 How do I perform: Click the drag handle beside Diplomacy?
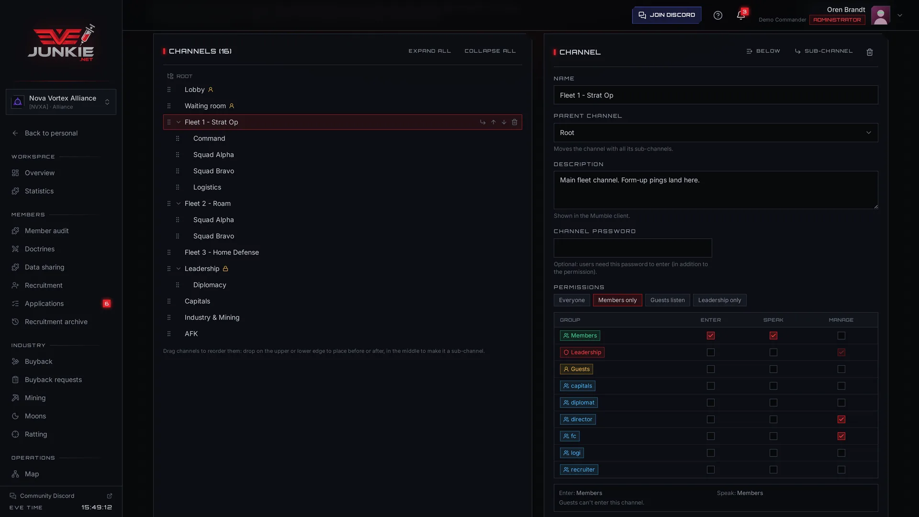pyautogui.click(x=177, y=285)
